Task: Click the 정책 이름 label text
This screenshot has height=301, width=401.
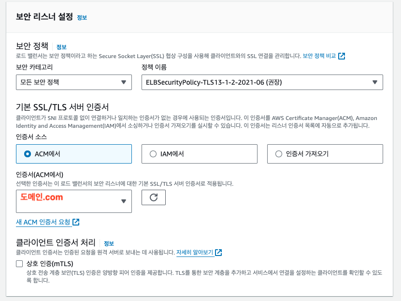Action: (154, 67)
